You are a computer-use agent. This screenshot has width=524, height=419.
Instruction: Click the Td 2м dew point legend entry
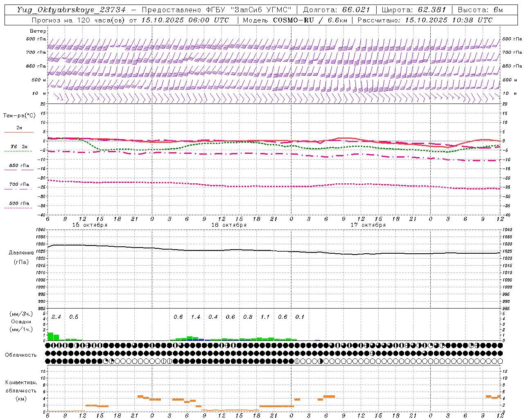[19, 146]
